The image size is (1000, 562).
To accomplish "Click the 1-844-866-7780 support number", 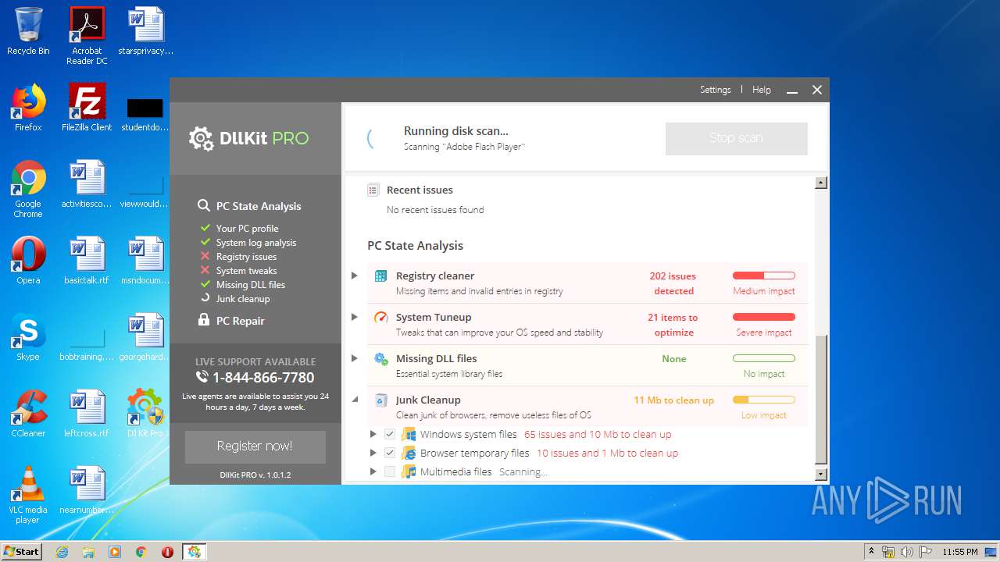I will [x=263, y=378].
